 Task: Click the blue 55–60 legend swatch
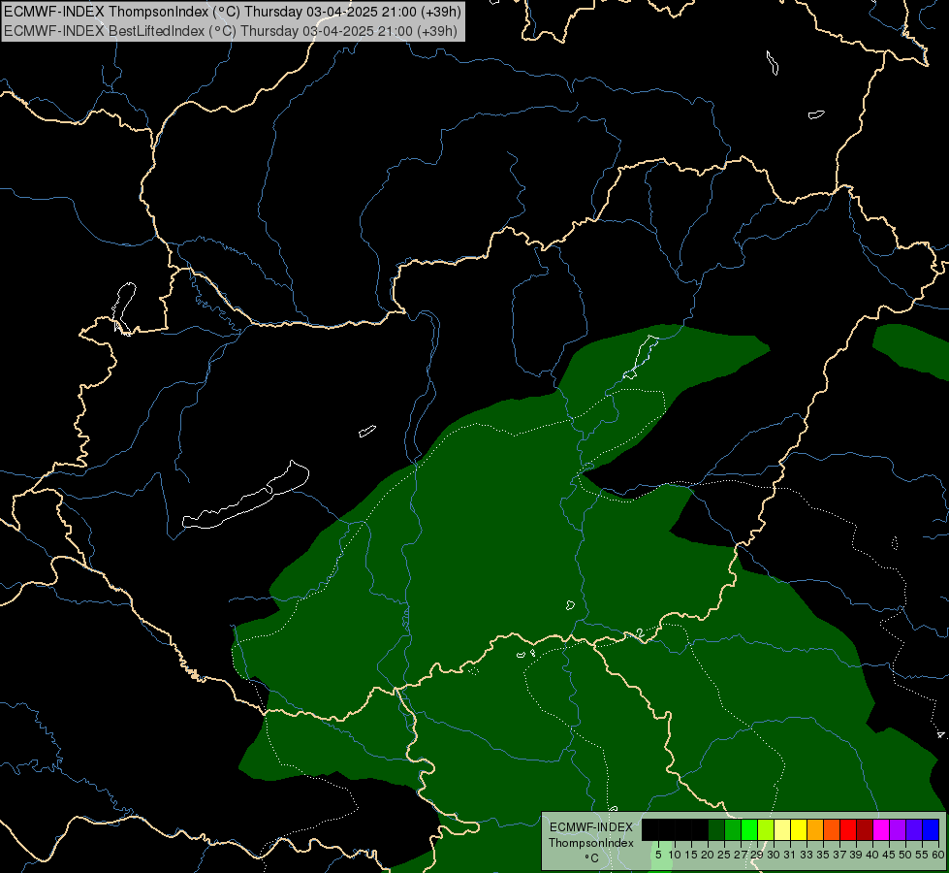coord(931,829)
